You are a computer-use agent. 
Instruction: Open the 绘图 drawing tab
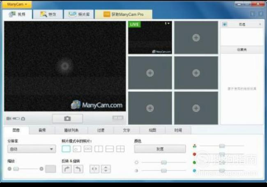[152, 130]
